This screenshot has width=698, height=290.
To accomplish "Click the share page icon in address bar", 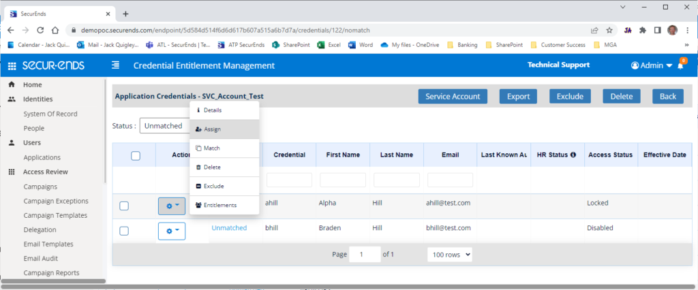I will pyautogui.click(x=594, y=30).
